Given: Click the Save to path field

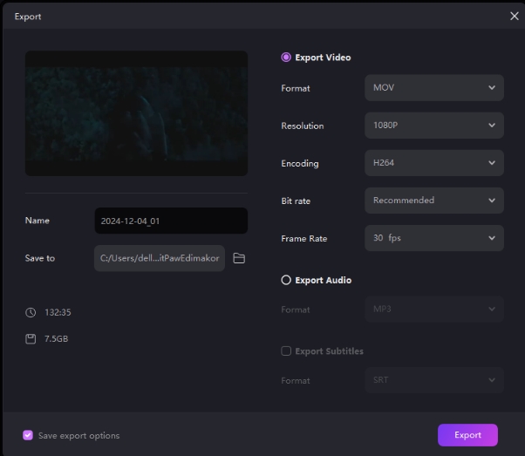Looking at the screenshot, I should coord(160,258).
